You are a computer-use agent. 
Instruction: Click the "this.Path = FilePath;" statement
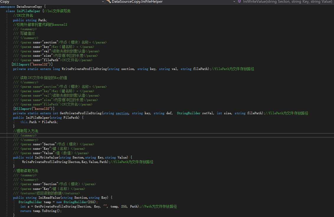(x=39, y=122)
